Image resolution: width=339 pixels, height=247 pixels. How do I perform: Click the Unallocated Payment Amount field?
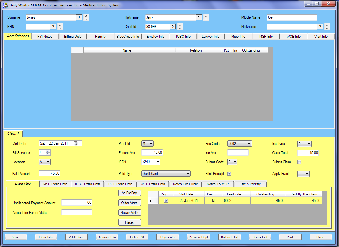pyautogui.click(x=76, y=203)
